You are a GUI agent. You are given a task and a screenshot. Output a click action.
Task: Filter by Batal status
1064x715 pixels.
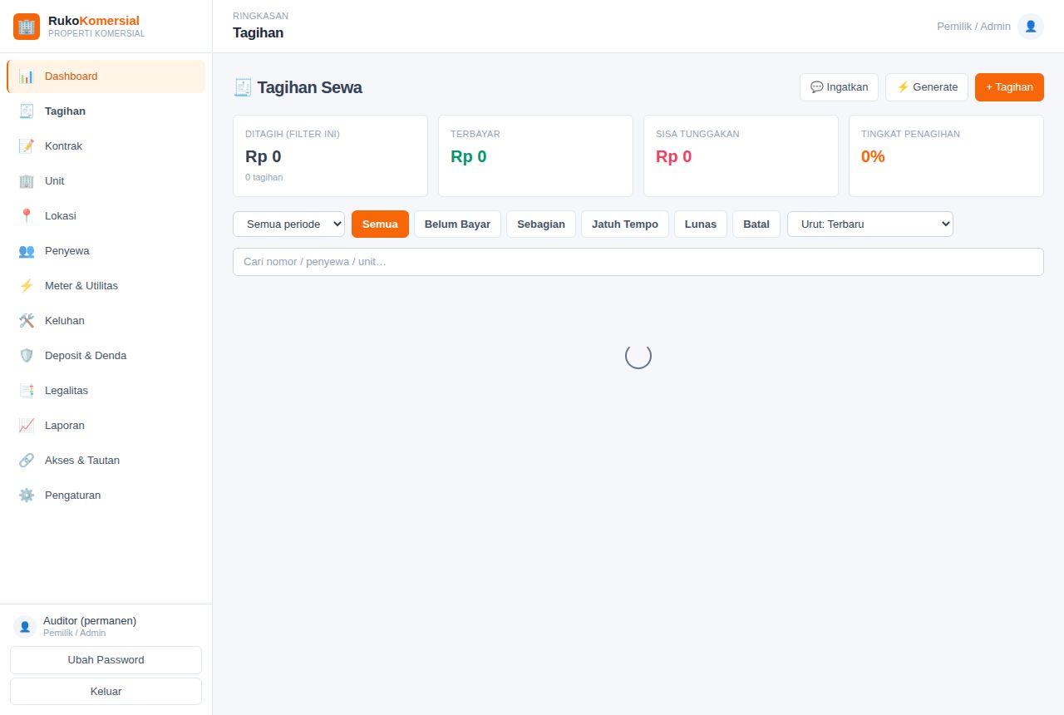[x=756, y=224]
